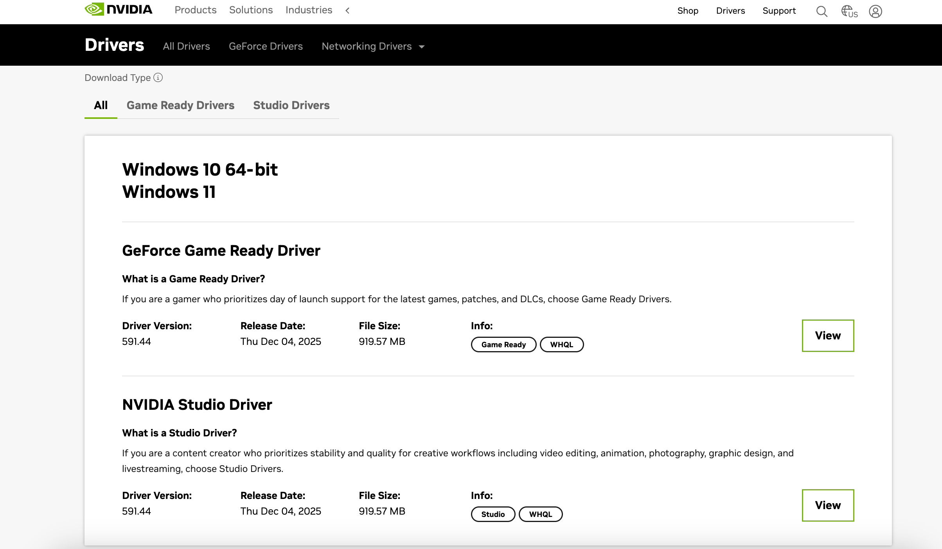View the NVIDIA Studio Driver

click(x=828, y=505)
